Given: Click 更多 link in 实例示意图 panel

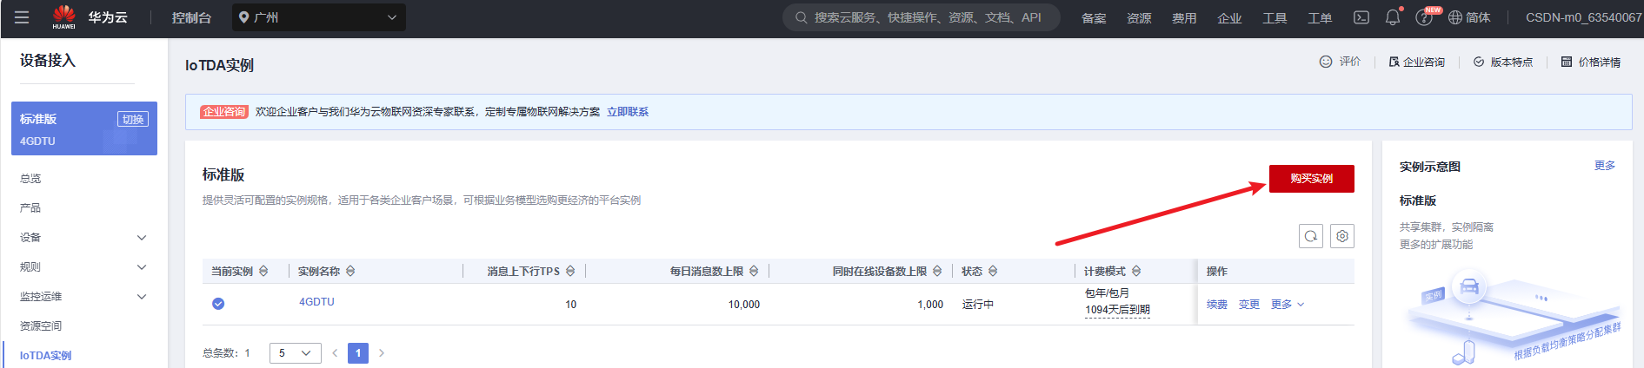Looking at the screenshot, I should click(x=1605, y=166).
